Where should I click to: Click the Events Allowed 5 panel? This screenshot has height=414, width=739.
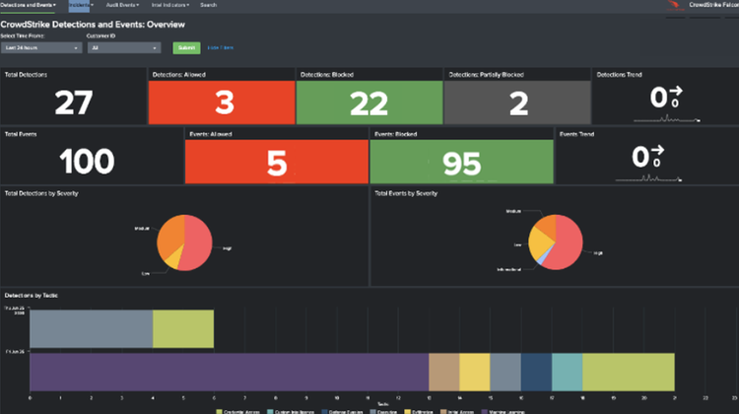point(276,161)
